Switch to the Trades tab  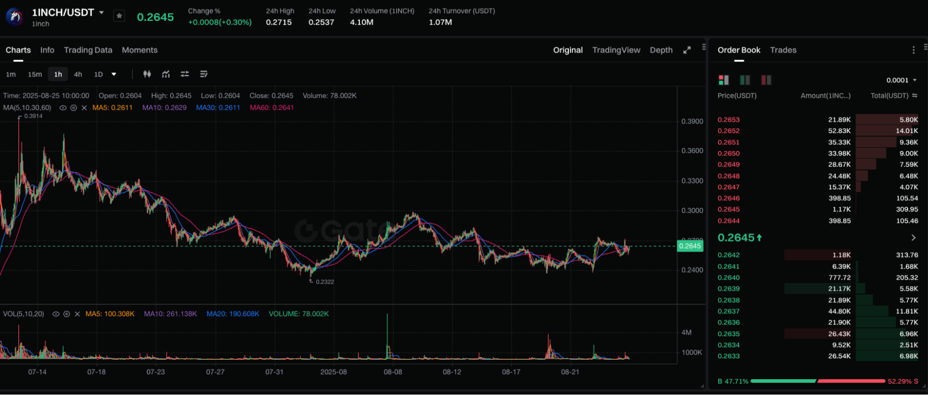click(x=783, y=50)
